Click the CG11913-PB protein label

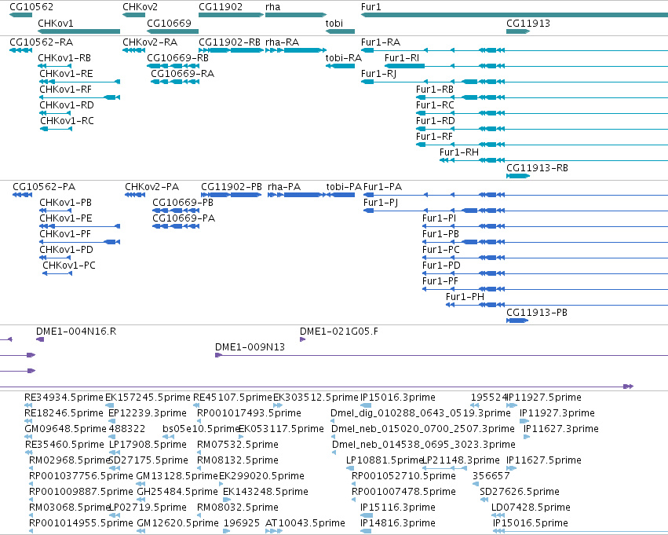[x=537, y=313]
